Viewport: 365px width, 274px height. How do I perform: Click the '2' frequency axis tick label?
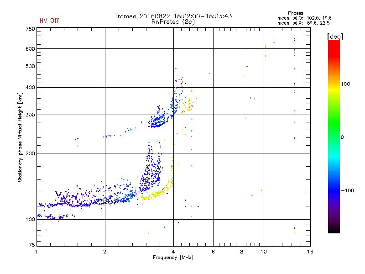[105, 252]
